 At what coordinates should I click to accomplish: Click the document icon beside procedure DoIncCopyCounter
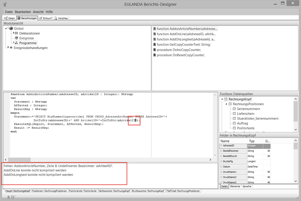coord(154,50)
